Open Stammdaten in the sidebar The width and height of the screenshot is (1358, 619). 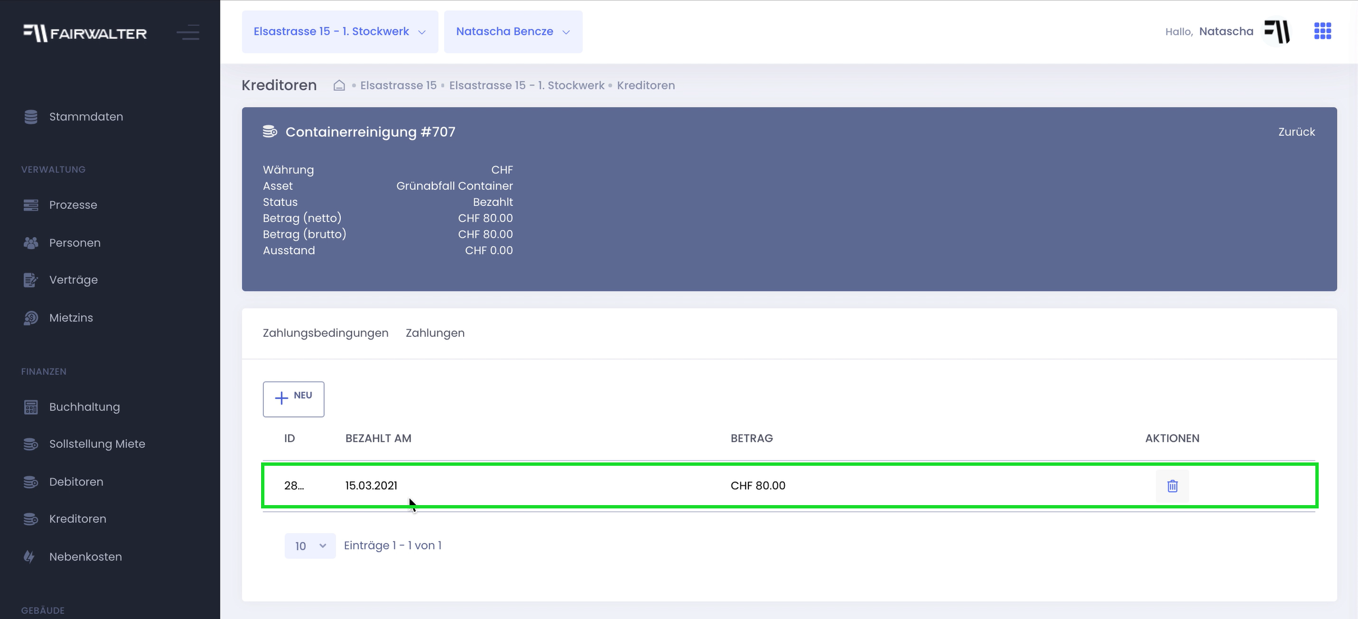86,117
